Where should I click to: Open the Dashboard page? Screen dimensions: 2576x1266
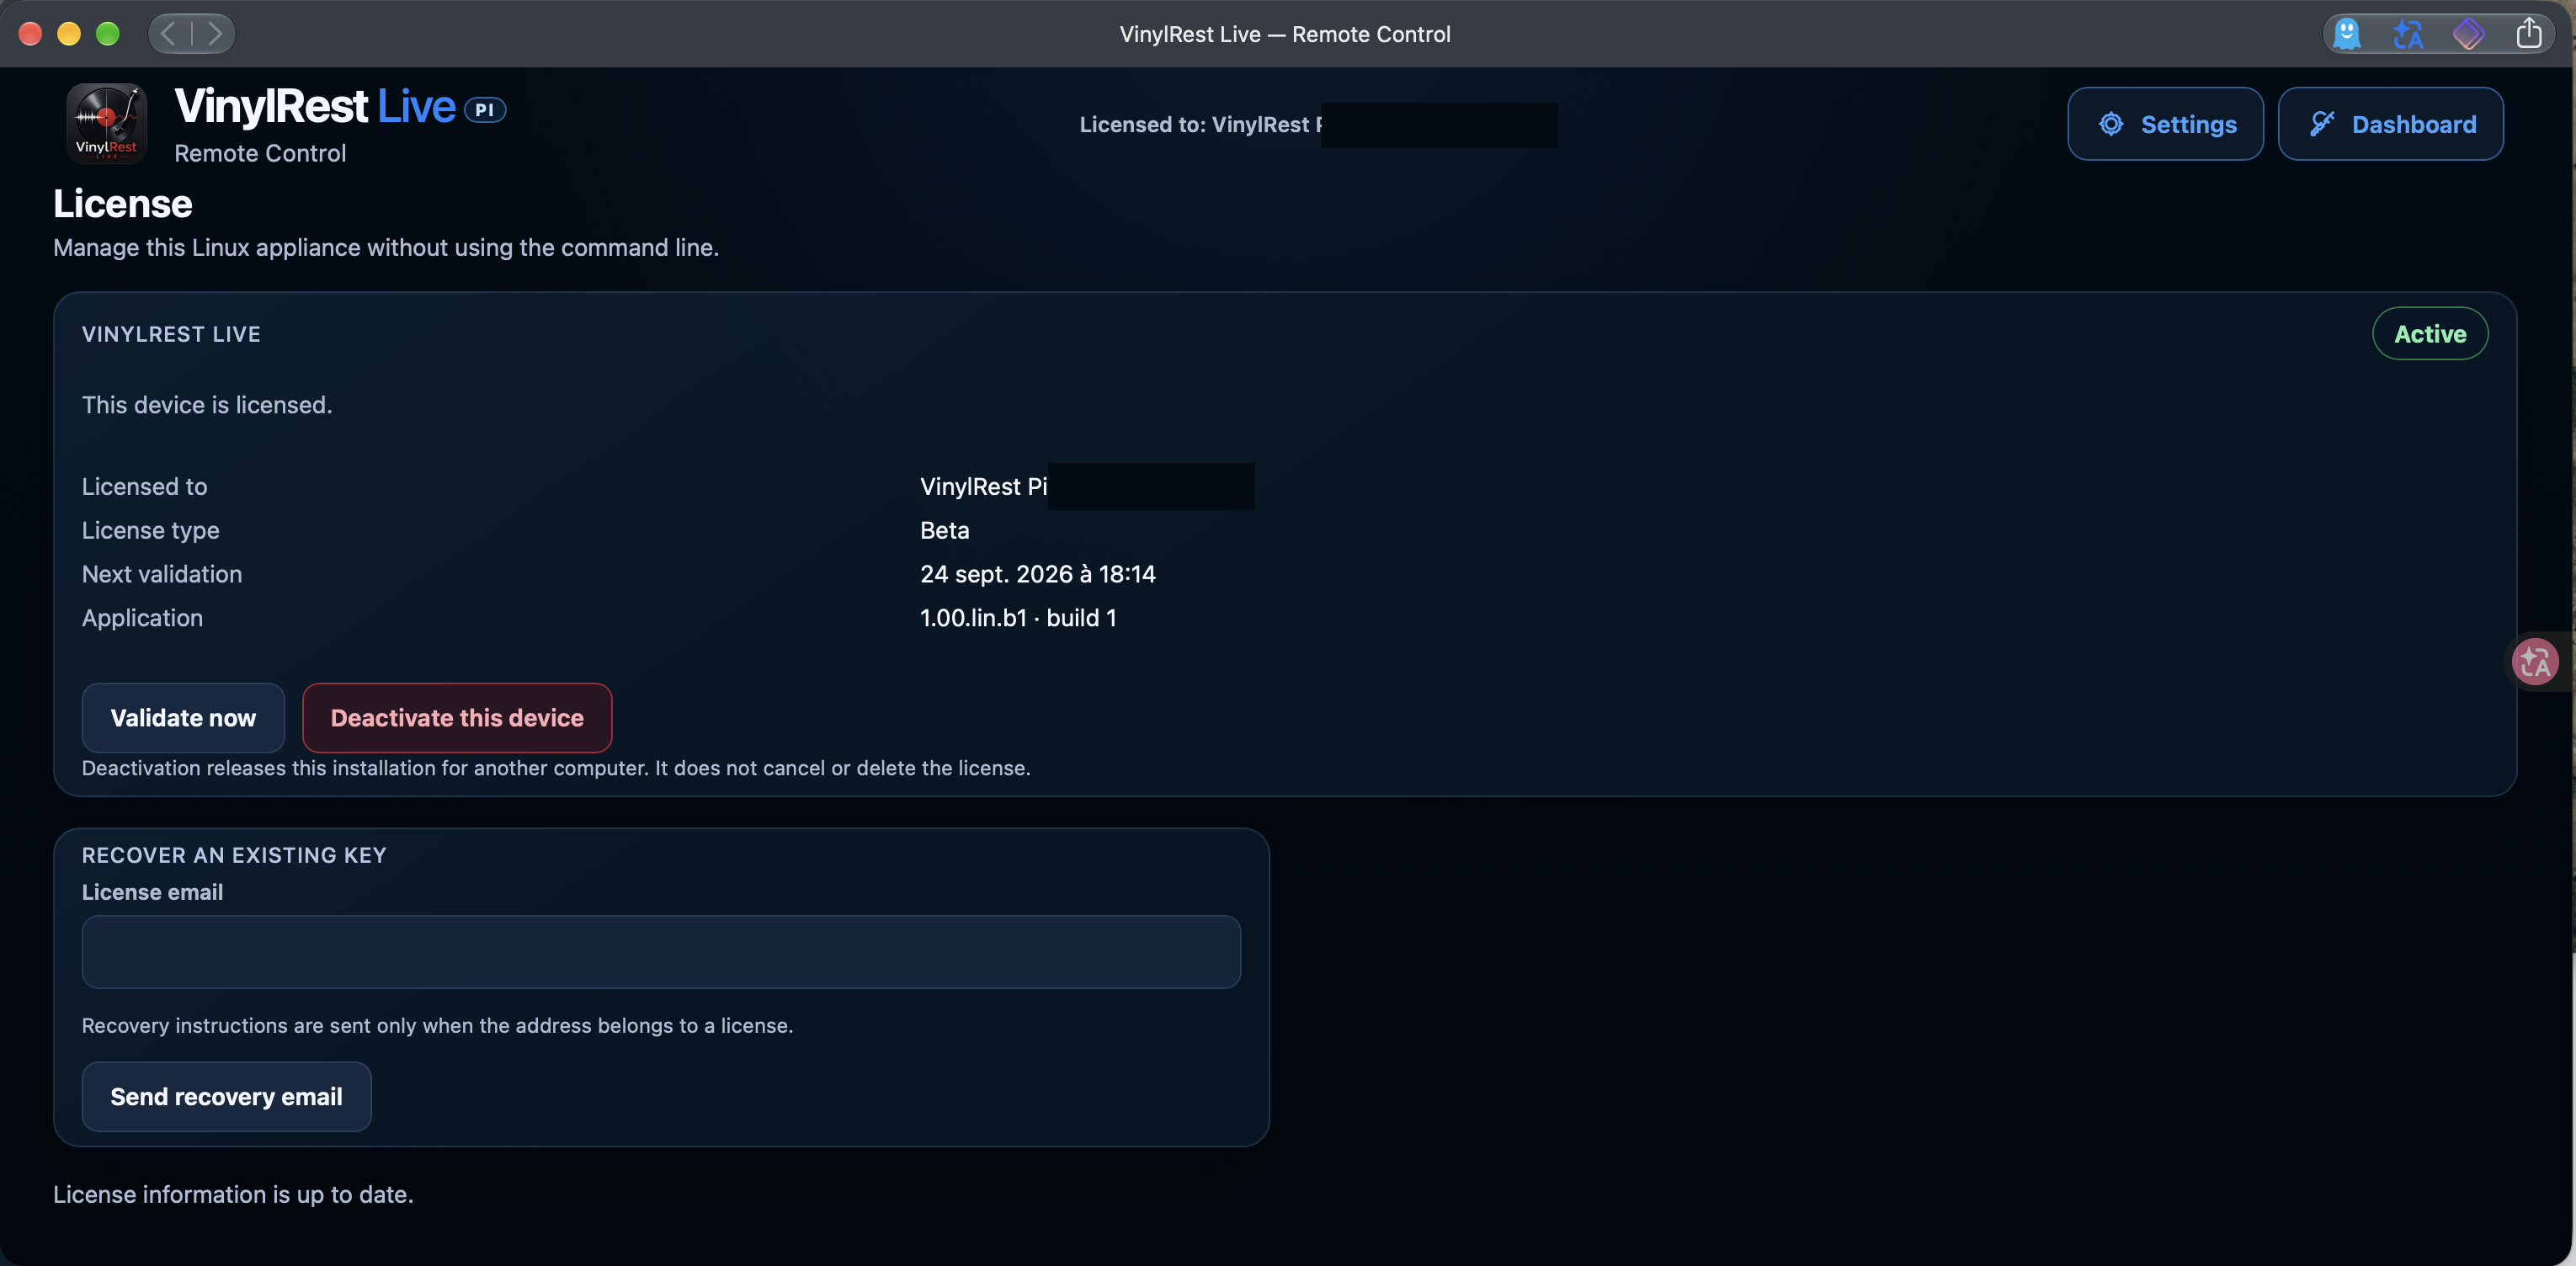pyautogui.click(x=2390, y=124)
